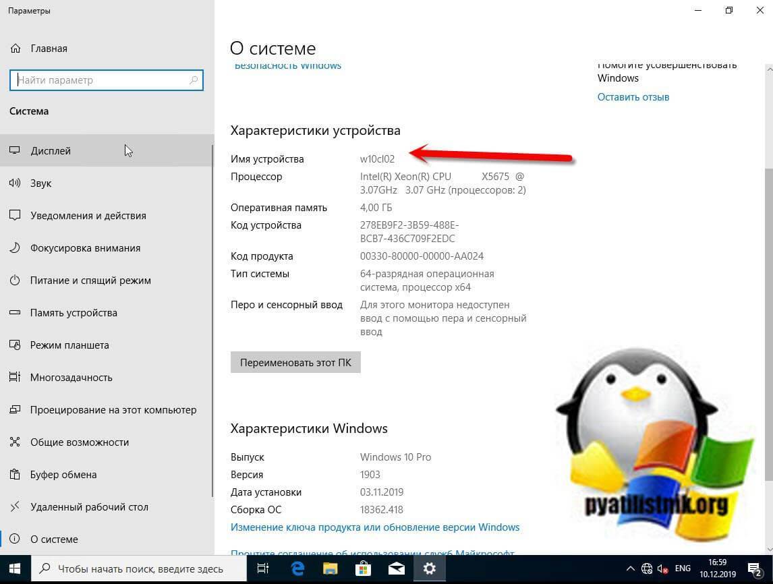Open Изменение ключа продукта link

[x=375, y=527]
